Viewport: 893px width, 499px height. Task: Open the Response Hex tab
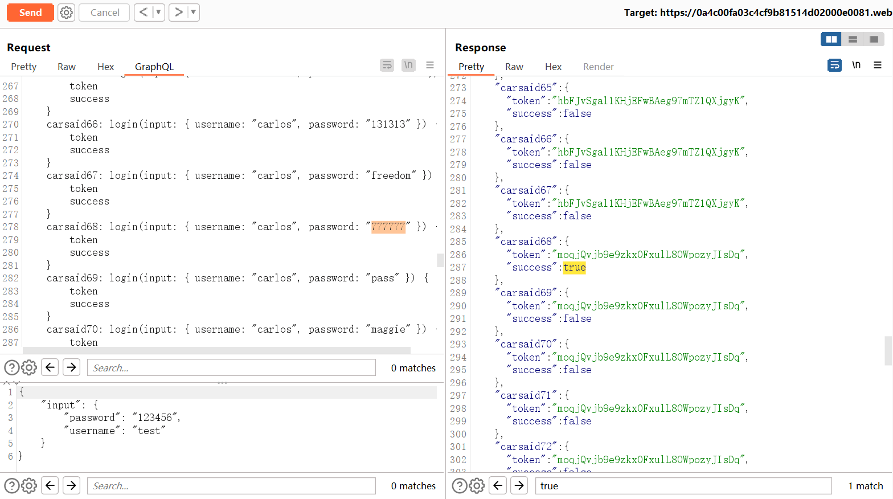click(x=553, y=67)
